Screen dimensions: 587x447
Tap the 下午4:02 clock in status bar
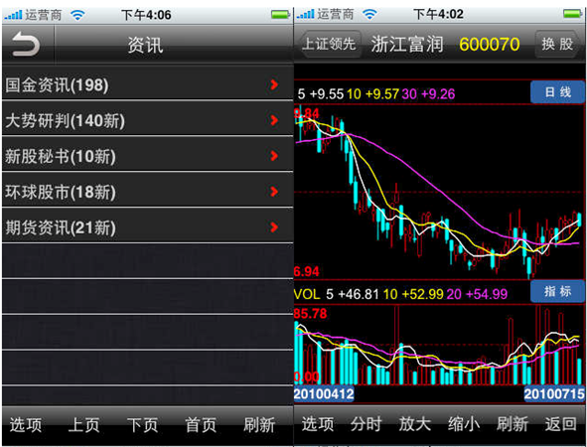click(x=438, y=15)
